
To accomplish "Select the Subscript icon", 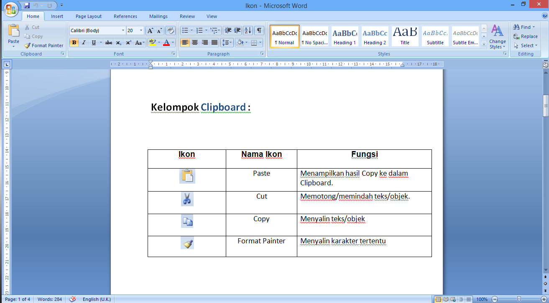I will tap(119, 42).
